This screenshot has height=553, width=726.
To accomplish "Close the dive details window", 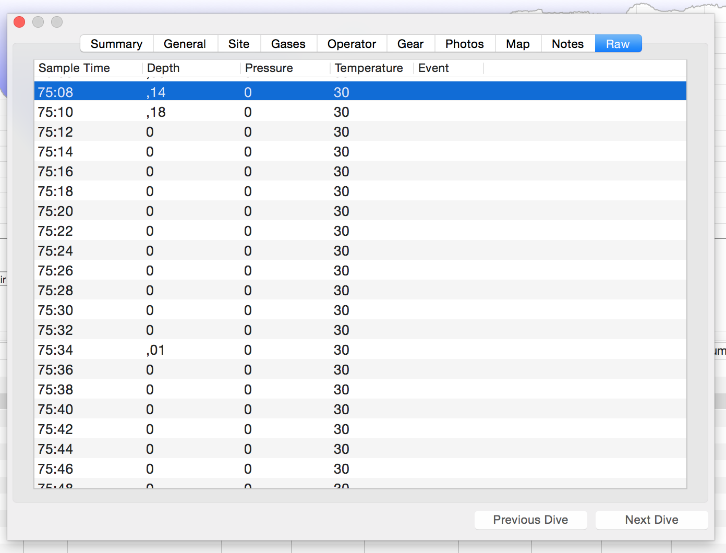I will (19, 22).
